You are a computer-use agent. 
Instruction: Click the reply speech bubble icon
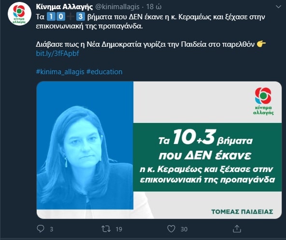41,228
